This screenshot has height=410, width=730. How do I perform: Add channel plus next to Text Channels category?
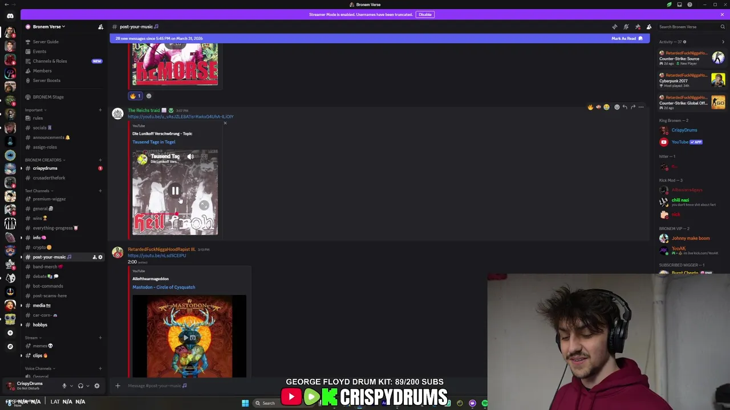tap(100, 191)
